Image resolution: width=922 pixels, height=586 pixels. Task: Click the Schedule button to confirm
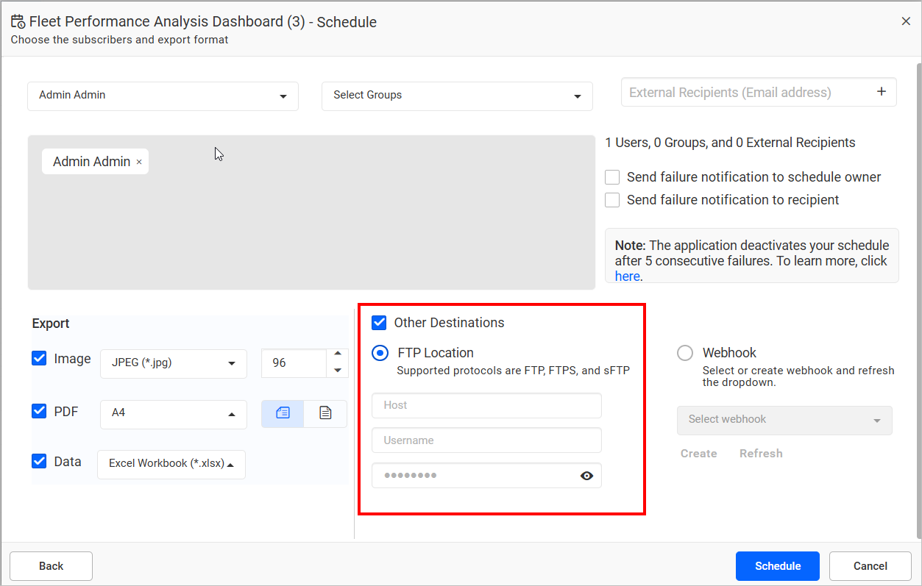coord(777,565)
